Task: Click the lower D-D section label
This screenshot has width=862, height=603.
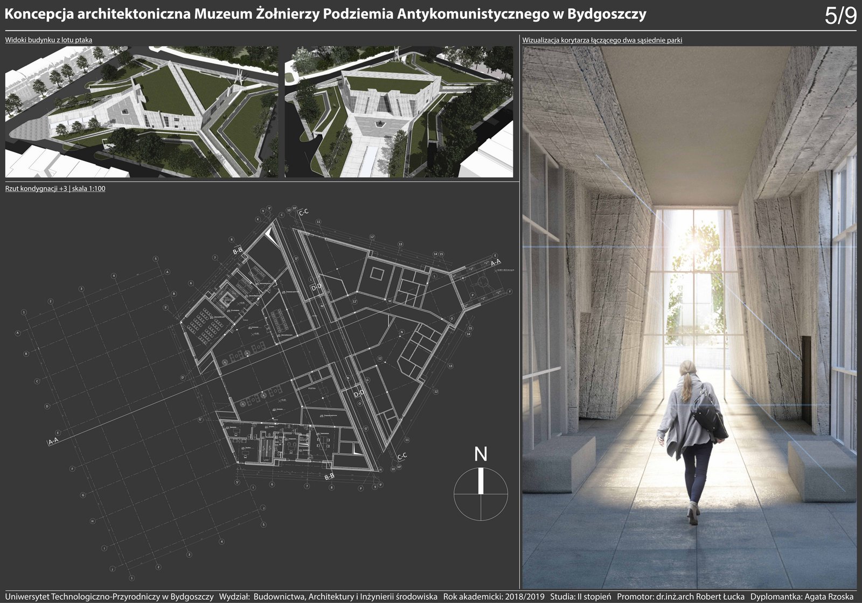Action: (x=359, y=395)
